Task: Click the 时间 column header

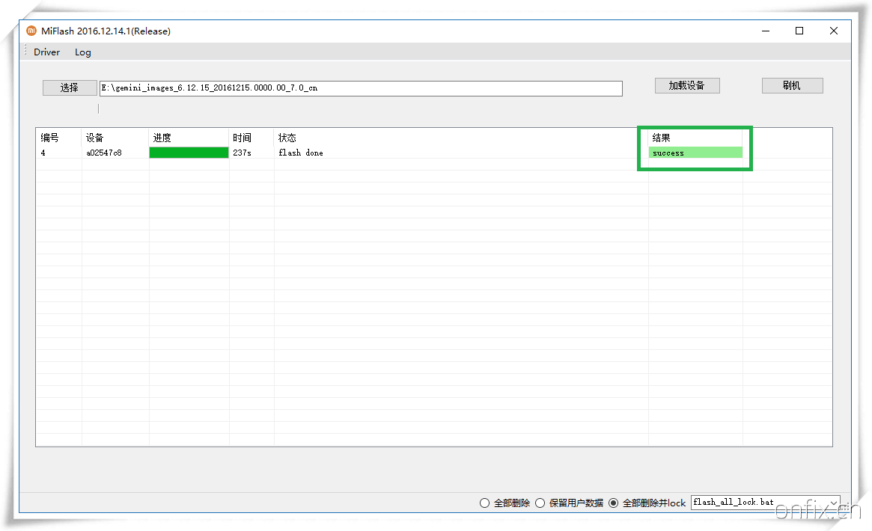Action: tap(242, 138)
